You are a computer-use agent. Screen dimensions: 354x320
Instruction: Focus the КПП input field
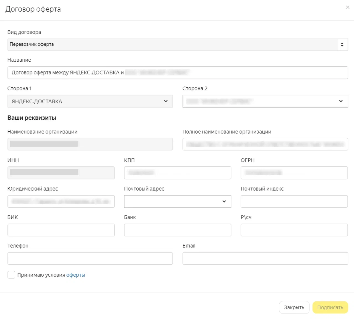[x=177, y=173]
